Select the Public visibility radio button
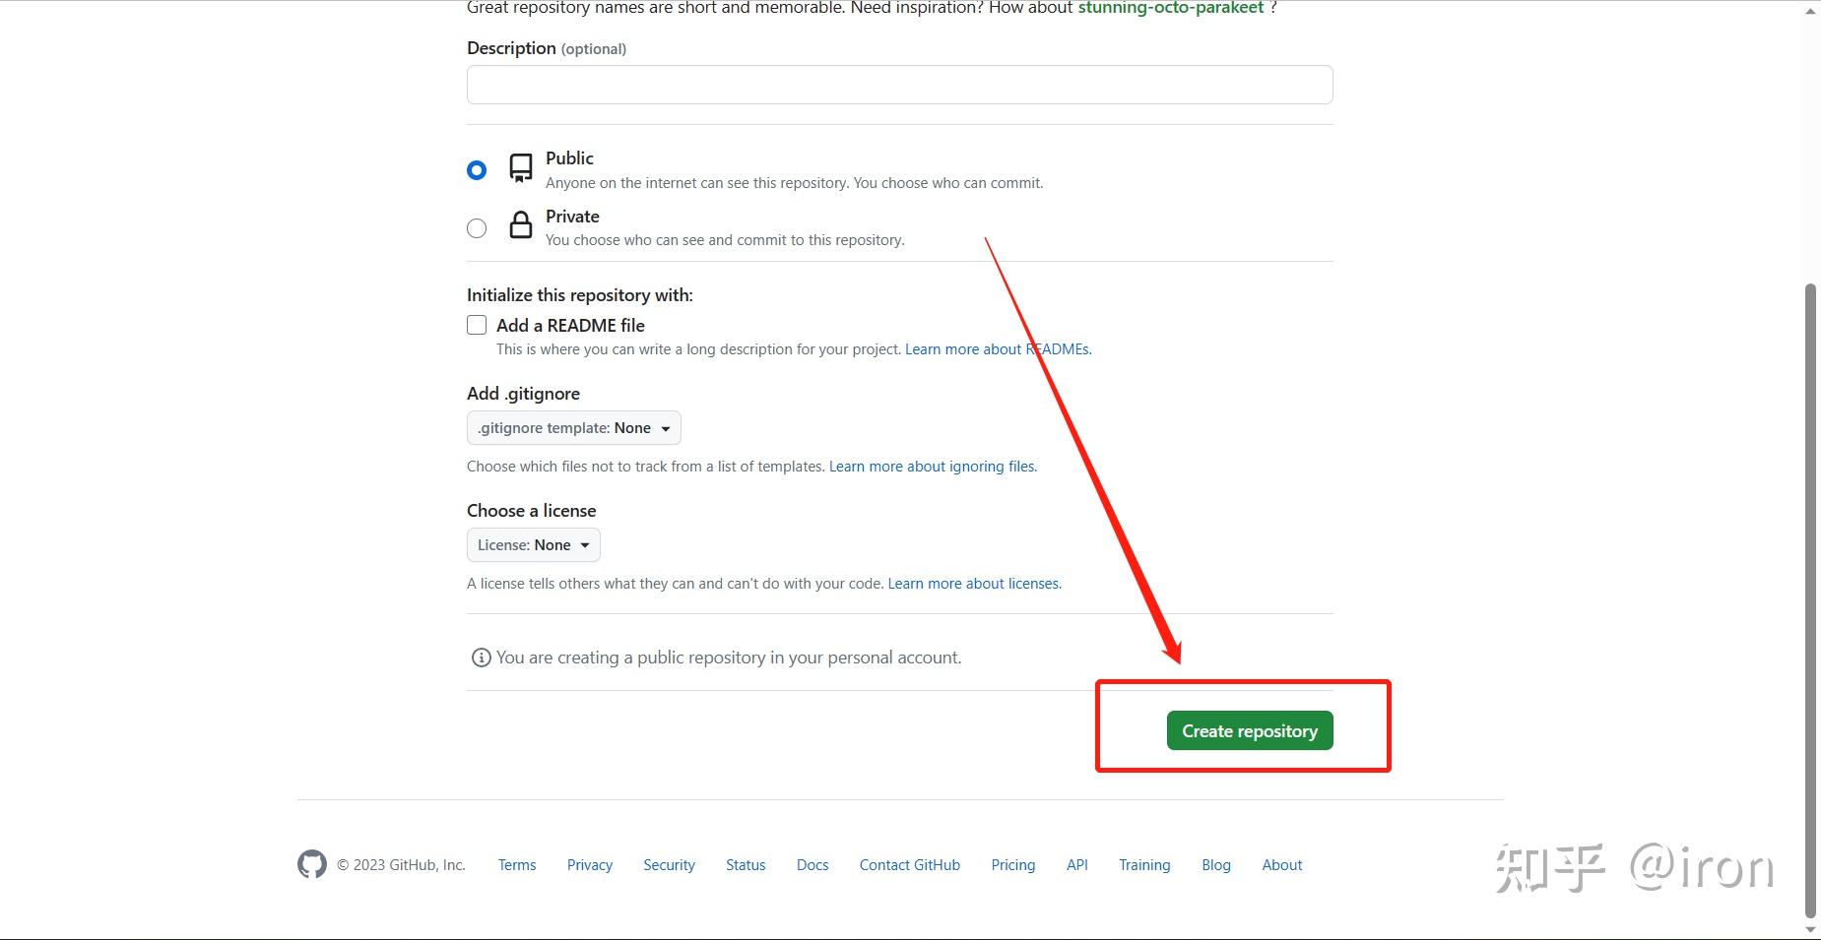 477,170
